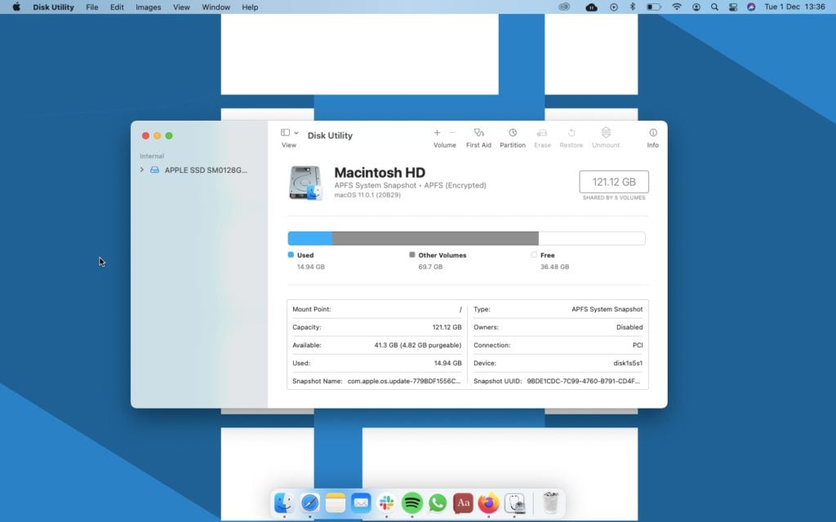
Task: Click the Macintosh HD disk image
Action: click(x=305, y=183)
